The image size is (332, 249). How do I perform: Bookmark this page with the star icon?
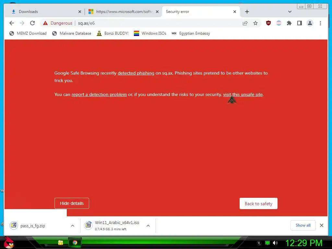click(255, 23)
